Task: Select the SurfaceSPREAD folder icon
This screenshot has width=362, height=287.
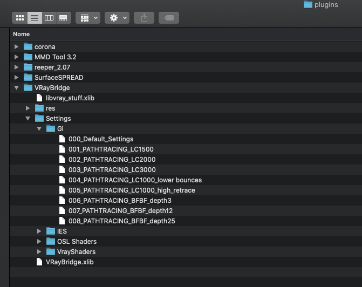Action: (28, 77)
